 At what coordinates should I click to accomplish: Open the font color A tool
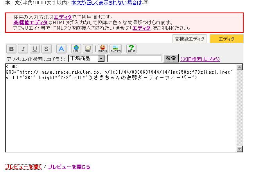61,49
